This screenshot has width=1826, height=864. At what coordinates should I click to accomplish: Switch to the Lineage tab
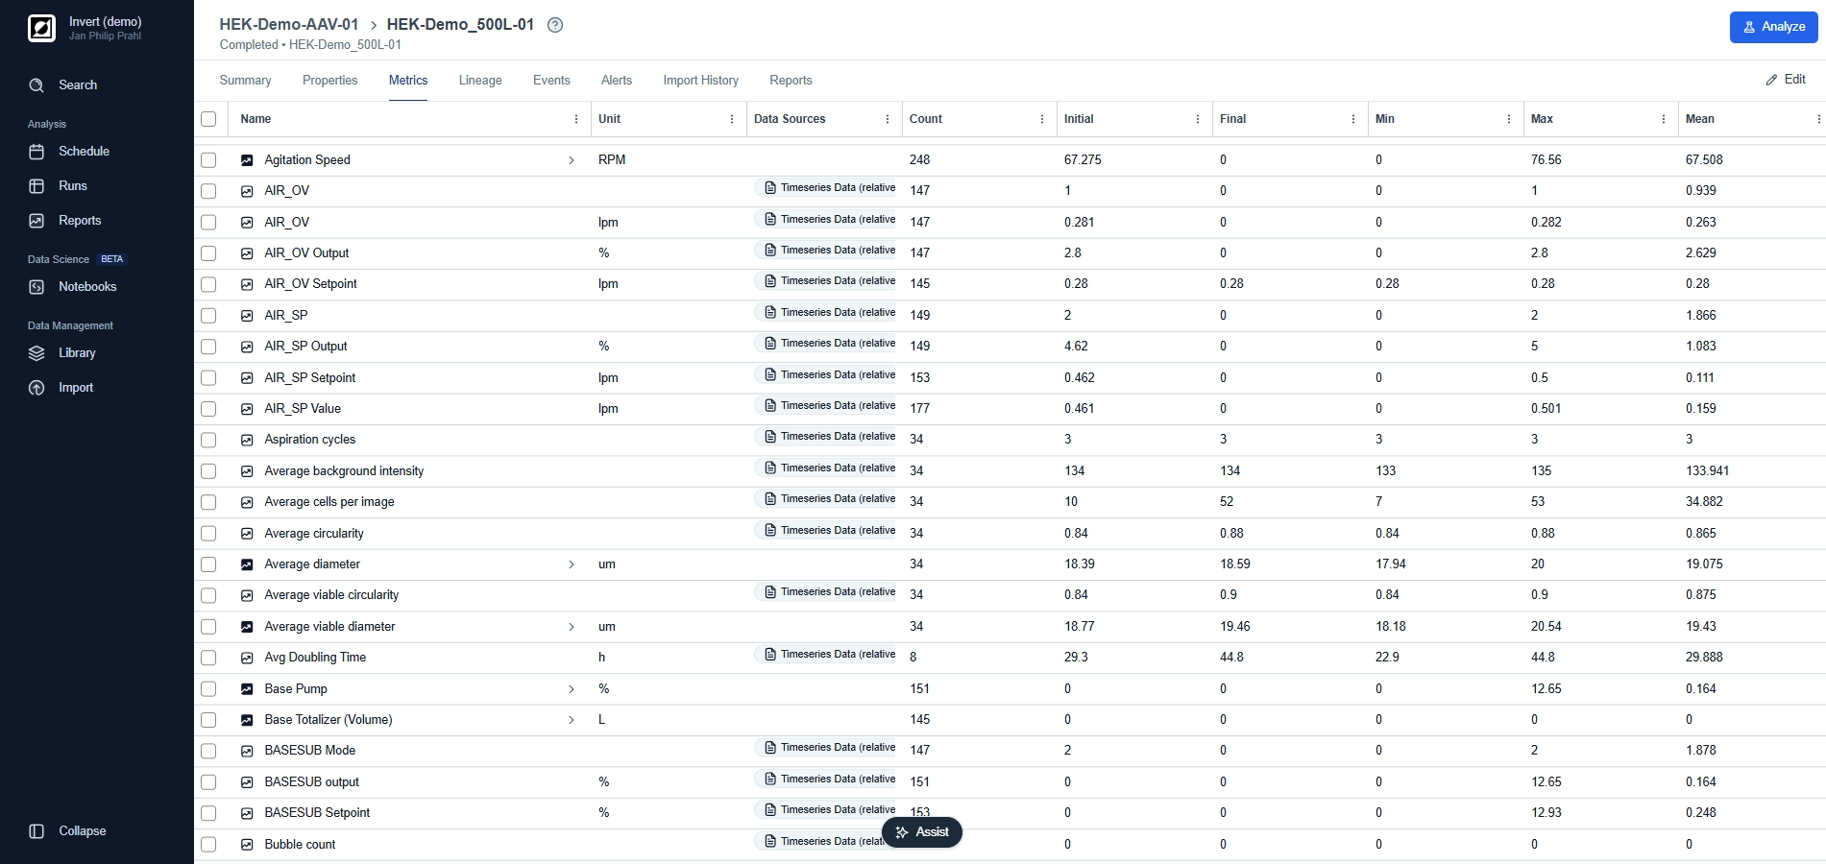coord(479,81)
